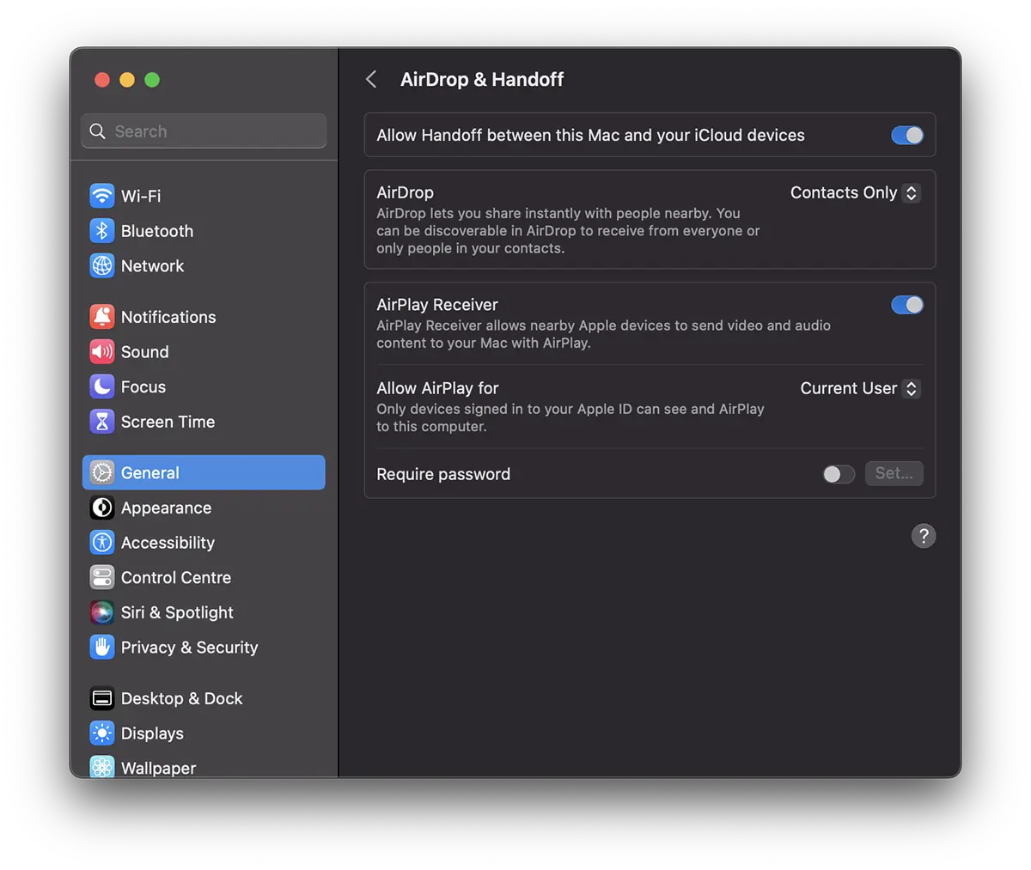This screenshot has width=1031, height=870.
Task: Click the Accessibility icon
Action: coord(101,543)
